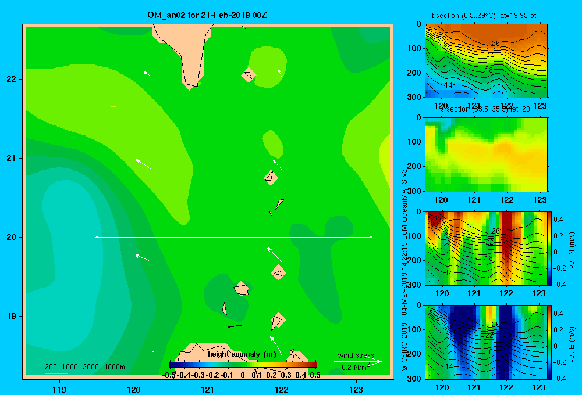Click latitude label 21 on main map
The width and height of the screenshot is (582, 395).
pos(11,158)
